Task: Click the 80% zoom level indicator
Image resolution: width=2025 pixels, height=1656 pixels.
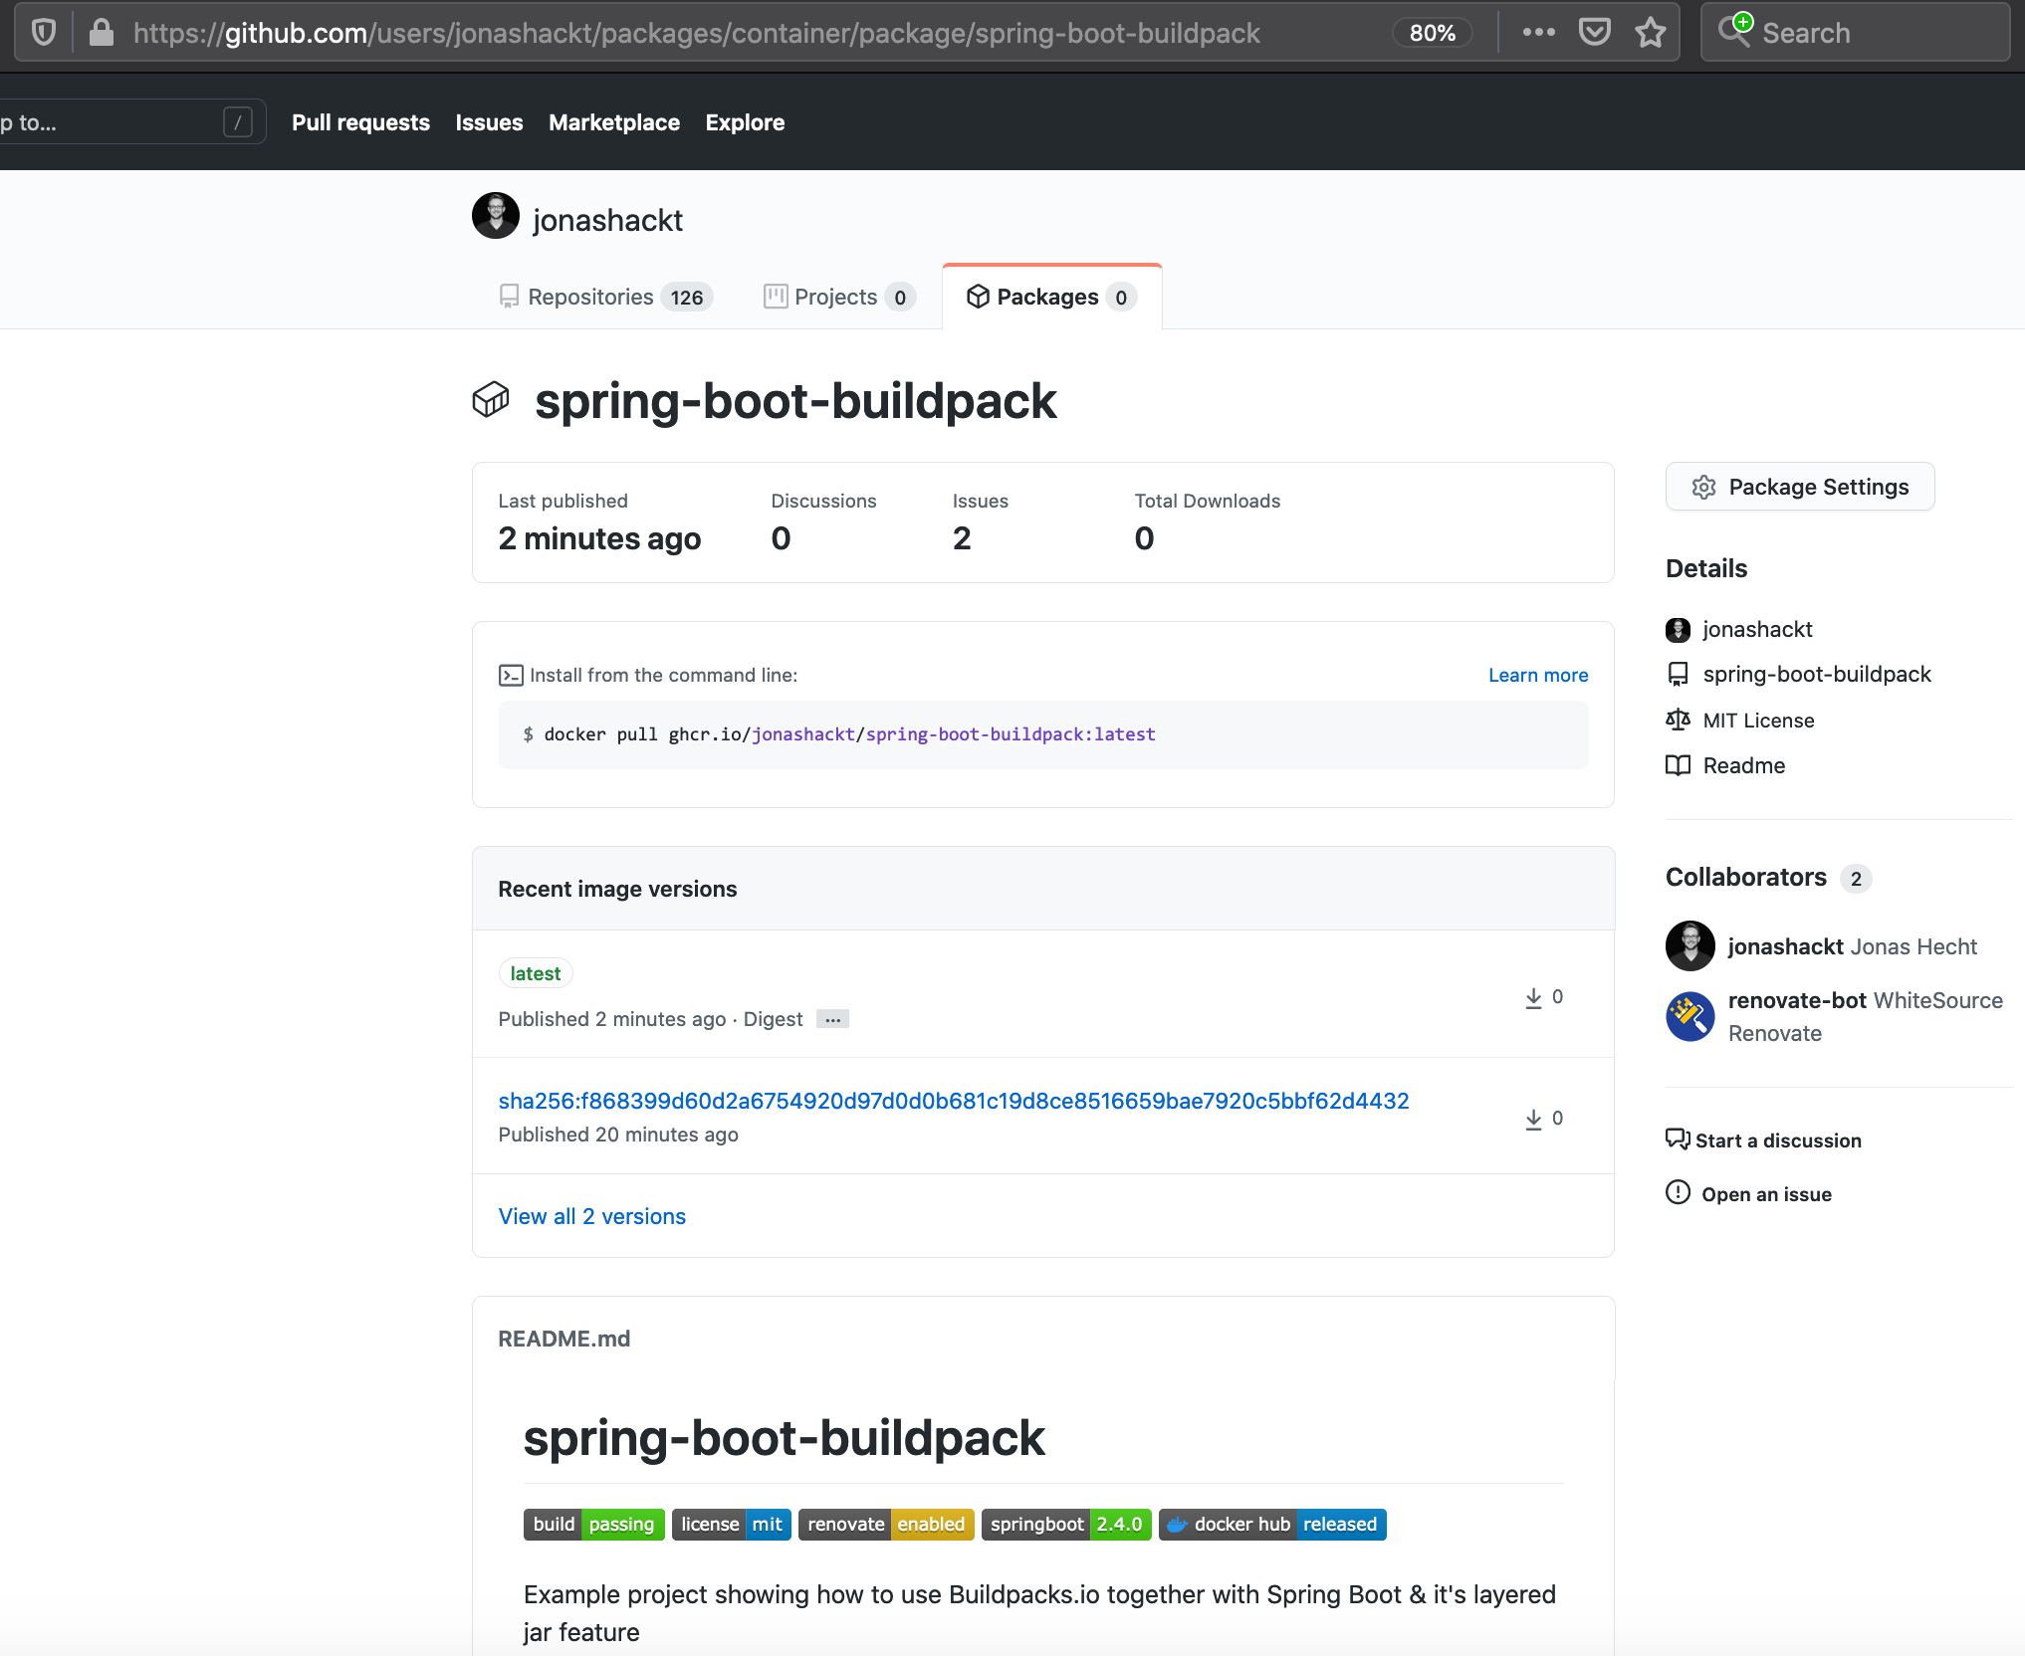Action: click(1432, 33)
